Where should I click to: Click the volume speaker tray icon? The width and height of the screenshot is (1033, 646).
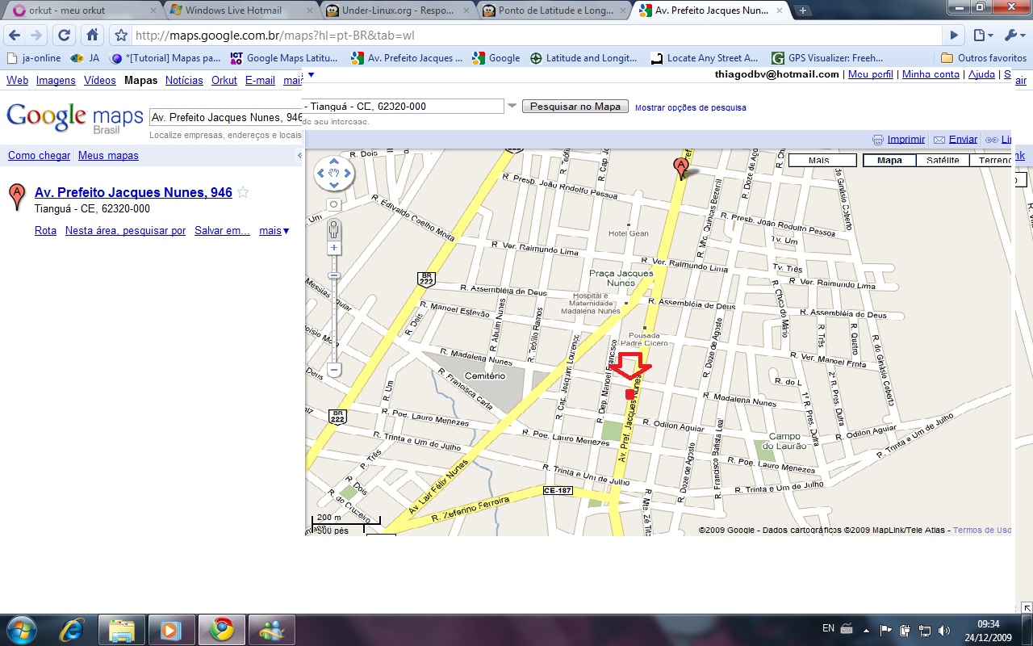(x=943, y=629)
